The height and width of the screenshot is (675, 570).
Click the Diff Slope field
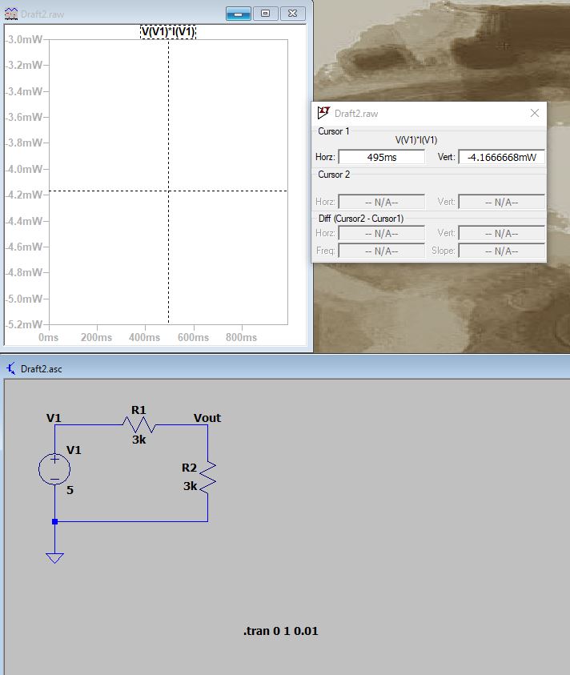501,251
